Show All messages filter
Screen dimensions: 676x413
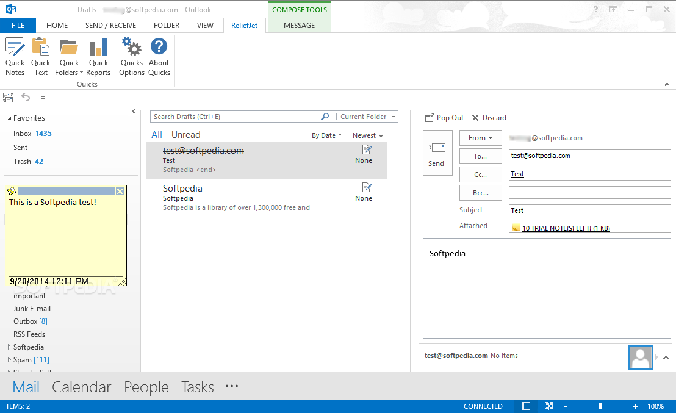157,134
